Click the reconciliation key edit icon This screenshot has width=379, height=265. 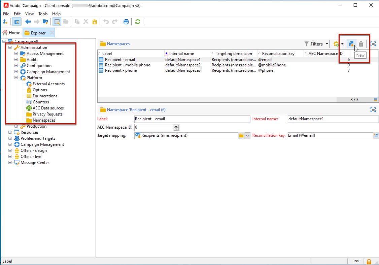click(x=376, y=136)
